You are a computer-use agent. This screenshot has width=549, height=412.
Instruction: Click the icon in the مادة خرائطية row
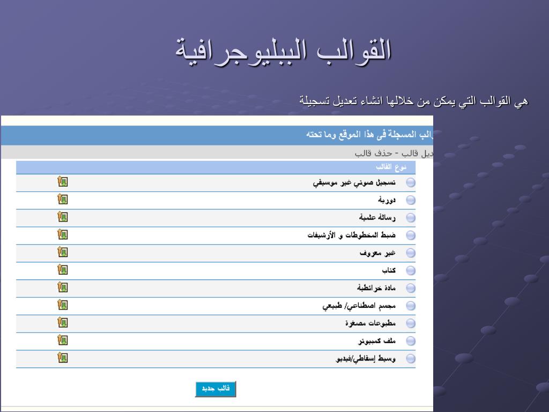point(62,287)
